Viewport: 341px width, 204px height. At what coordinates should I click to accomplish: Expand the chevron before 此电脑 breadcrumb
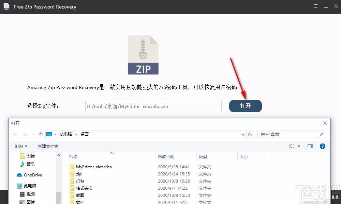click(x=55, y=134)
